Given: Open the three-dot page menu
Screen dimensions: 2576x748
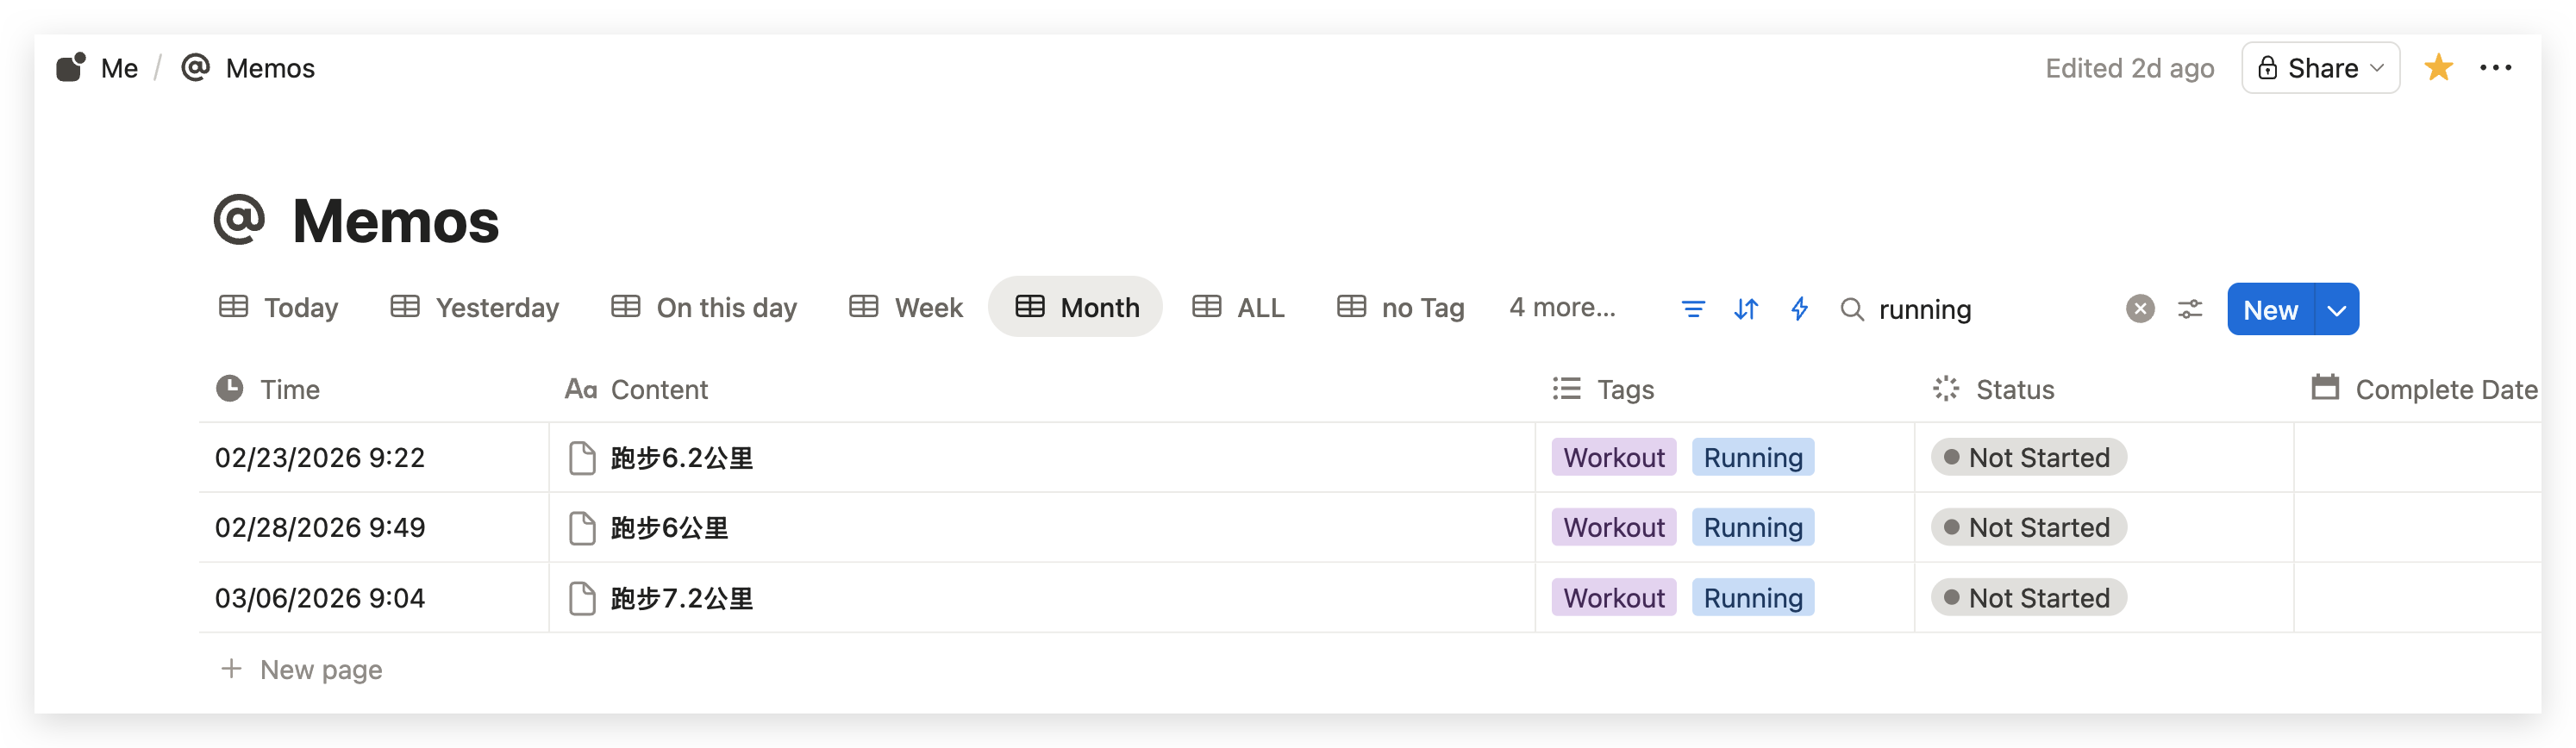Looking at the screenshot, I should coord(2495,68).
